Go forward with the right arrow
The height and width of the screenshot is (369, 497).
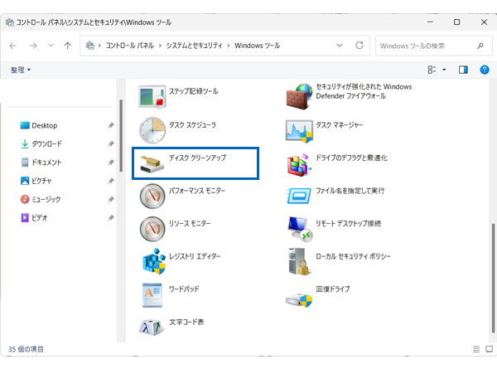pyautogui.click(x=33, y=46)
